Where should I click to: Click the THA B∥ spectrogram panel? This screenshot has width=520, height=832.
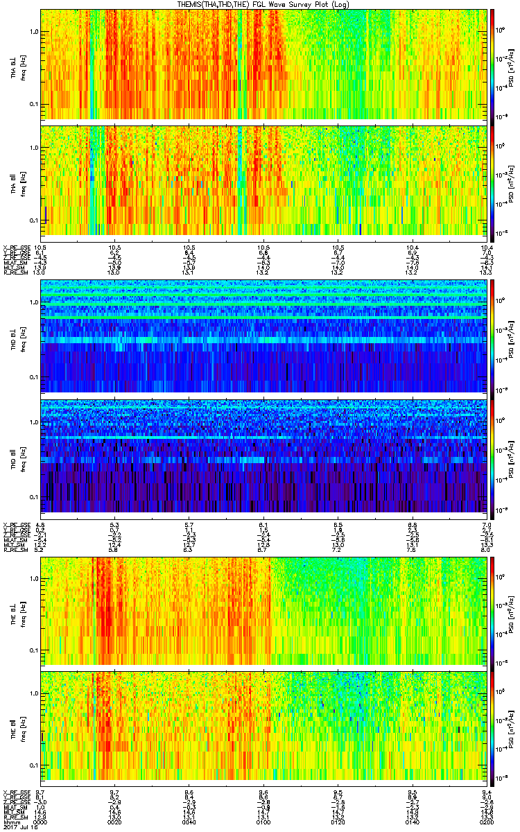263,180
